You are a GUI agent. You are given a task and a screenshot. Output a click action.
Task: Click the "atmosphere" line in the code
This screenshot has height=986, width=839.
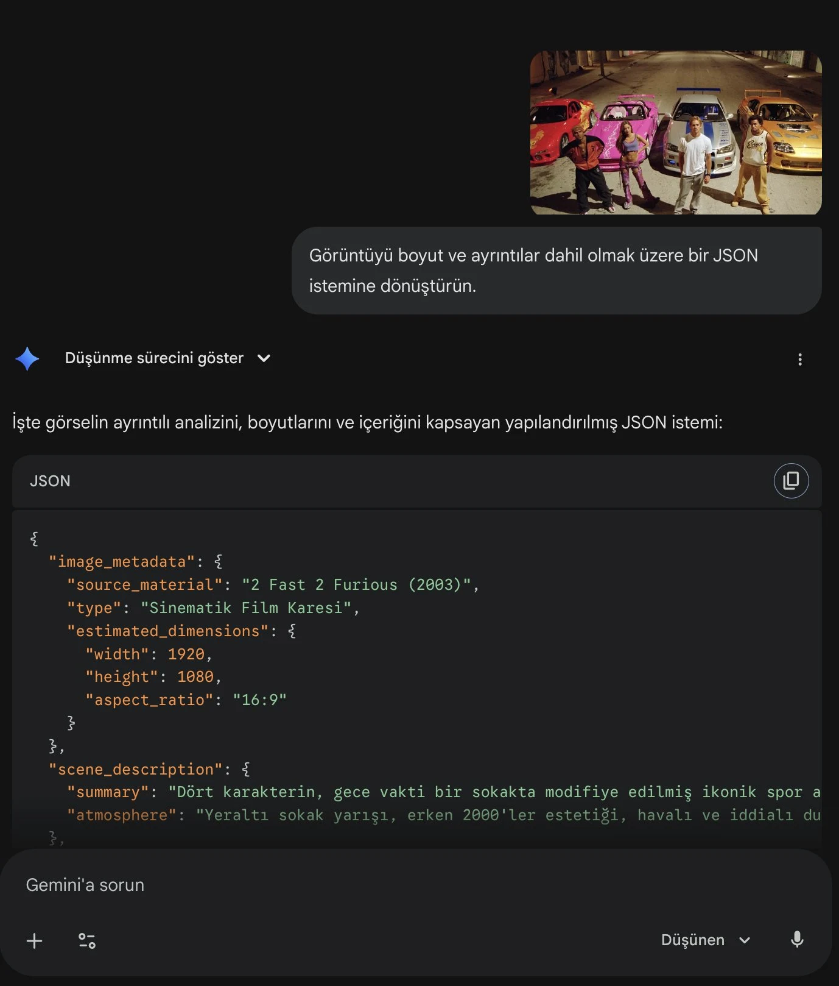[x=426, y=815]
